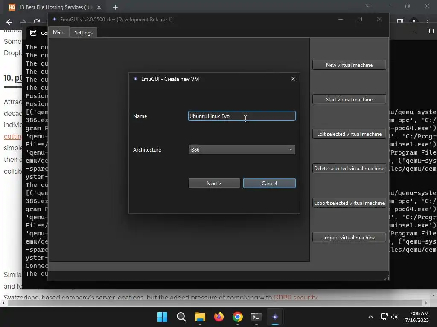Open Windows Start menu

pos(162,317)
